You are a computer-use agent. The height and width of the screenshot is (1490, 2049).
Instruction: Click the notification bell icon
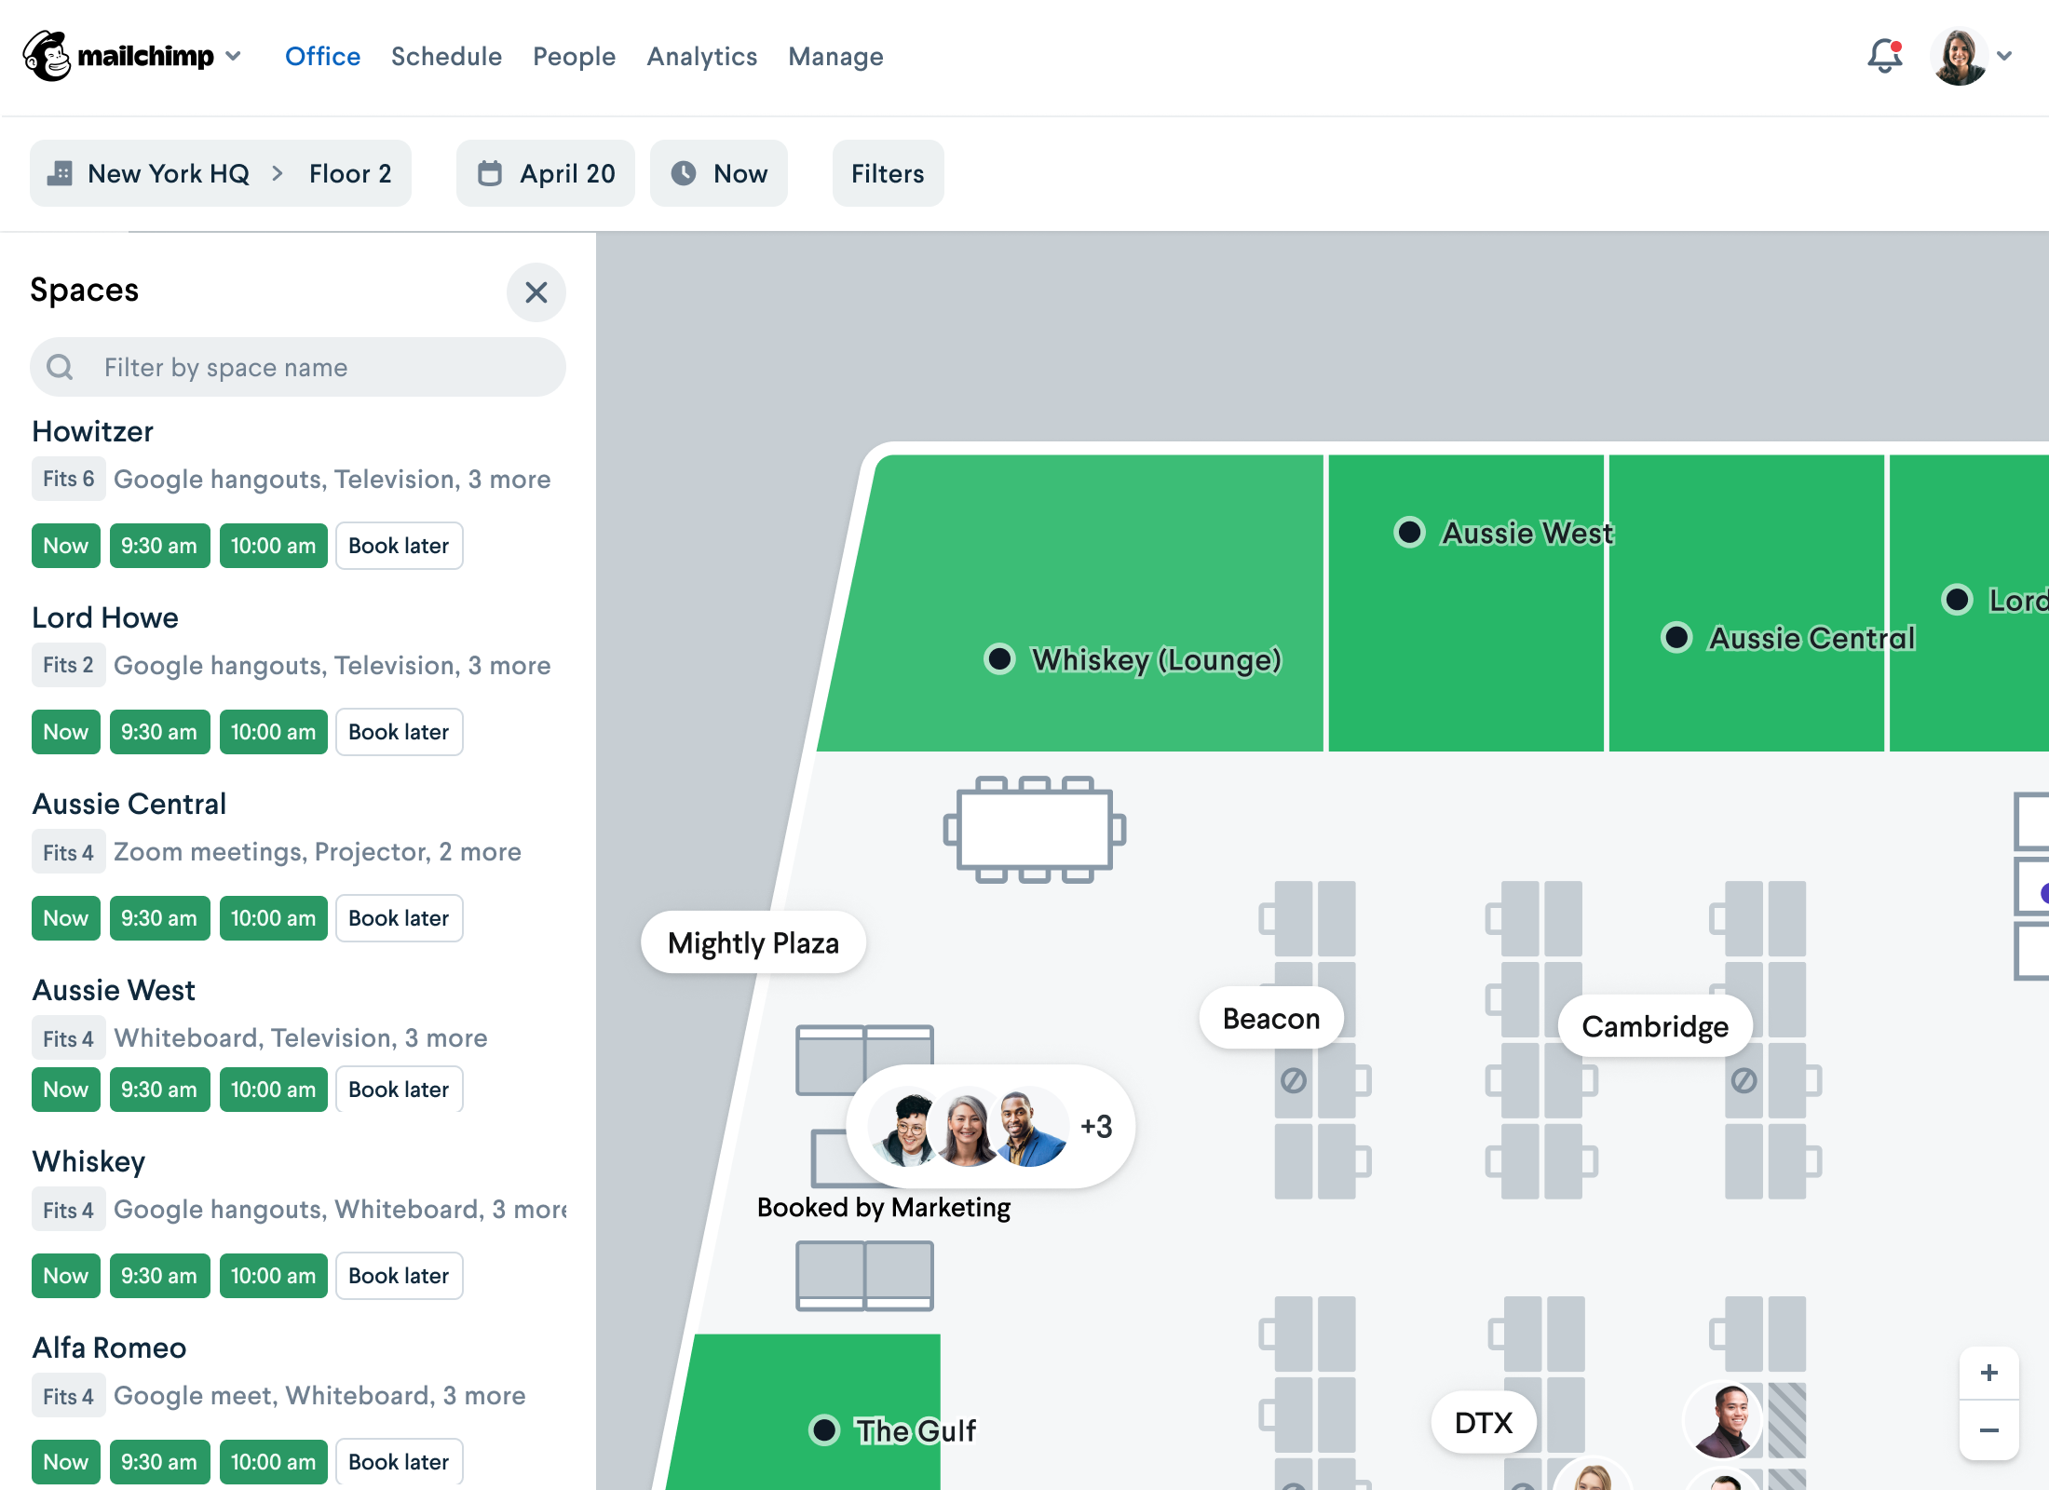coord(1883,57)
